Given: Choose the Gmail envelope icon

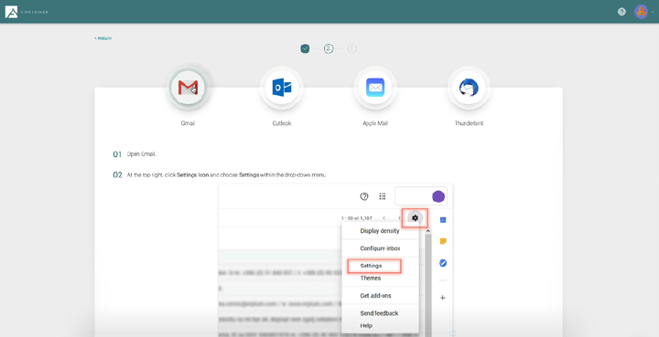Looking at the screenshot, I should pos(188,88).
